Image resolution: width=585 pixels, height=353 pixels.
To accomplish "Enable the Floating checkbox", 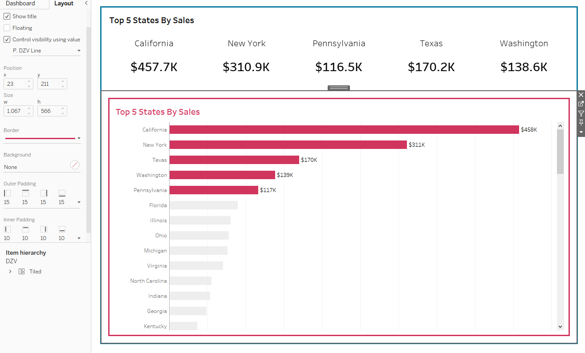I will (7, 28).
